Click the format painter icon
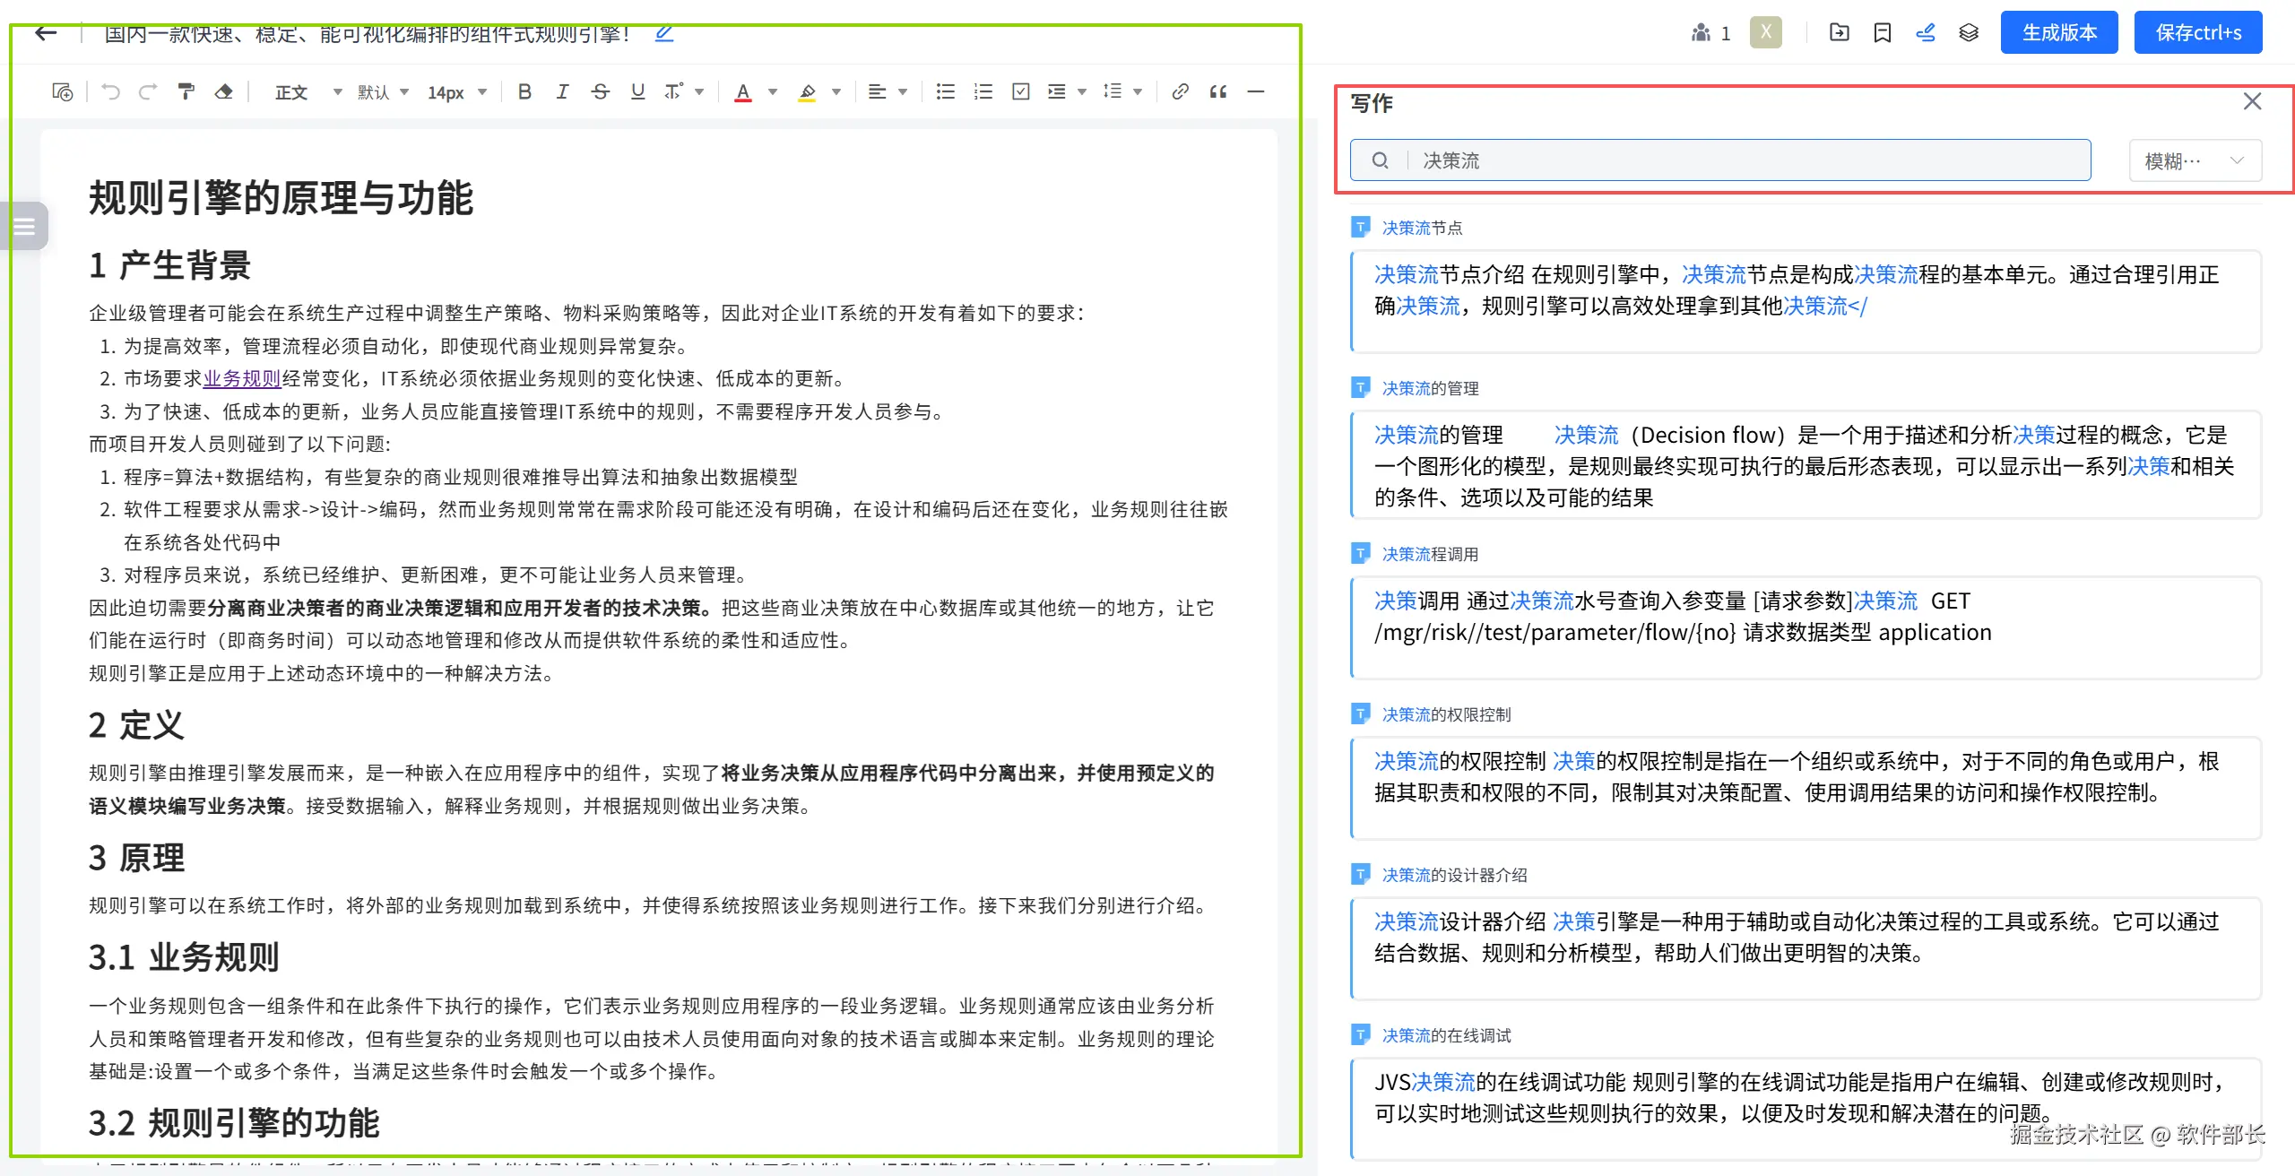Viewport: 2295px width, 1176px height. pyautogui.click(x=186, y=91)
